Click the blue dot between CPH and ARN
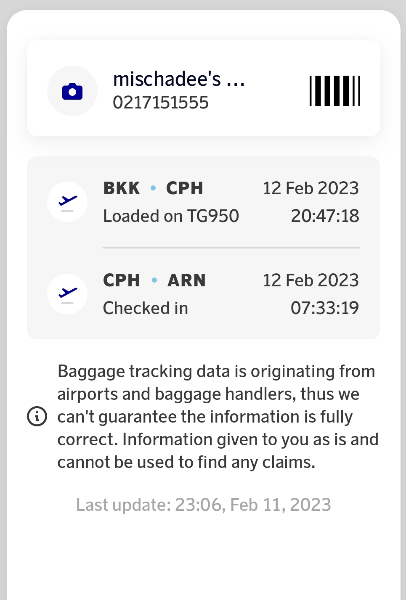Image resolution: width=406 pixels, height=600 pixels. [154, 280]
